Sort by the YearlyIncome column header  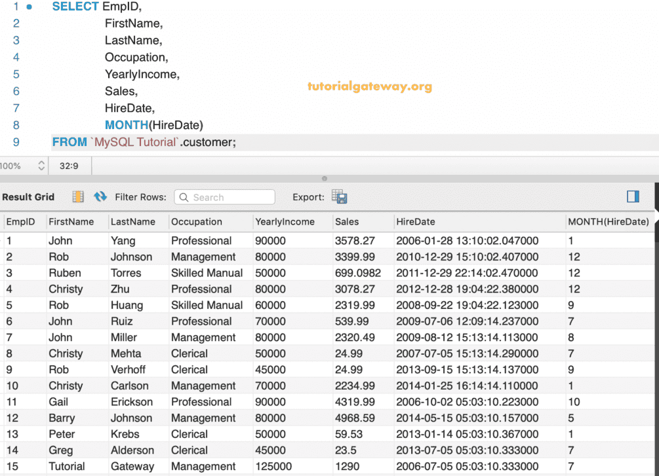[x=285, y=222]
